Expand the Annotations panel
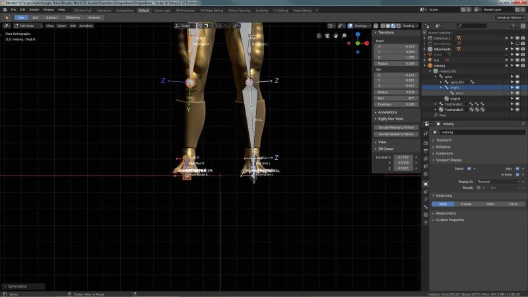 coord(387,112)
